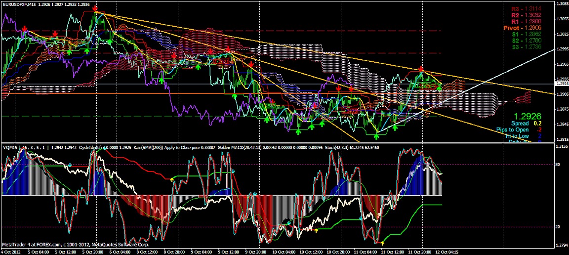
Task: Click the Hi to Low readout
Action: click(523, 136)
